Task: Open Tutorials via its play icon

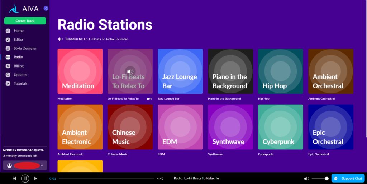Action: (8, 84)
